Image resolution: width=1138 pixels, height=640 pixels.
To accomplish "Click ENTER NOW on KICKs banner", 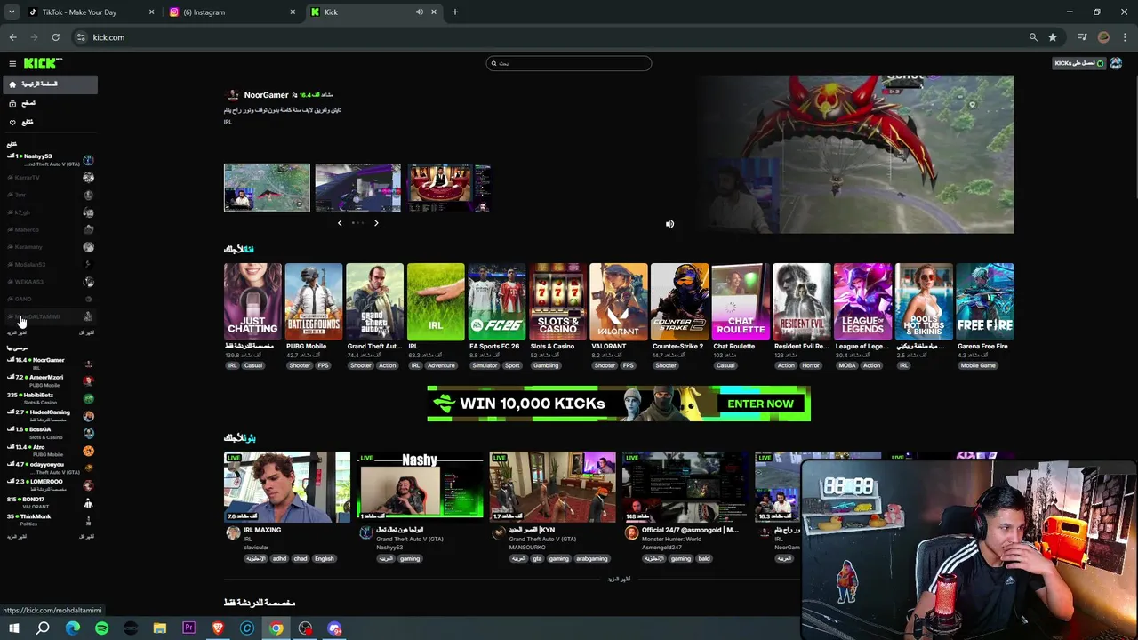I will click(x=760, y=404).
